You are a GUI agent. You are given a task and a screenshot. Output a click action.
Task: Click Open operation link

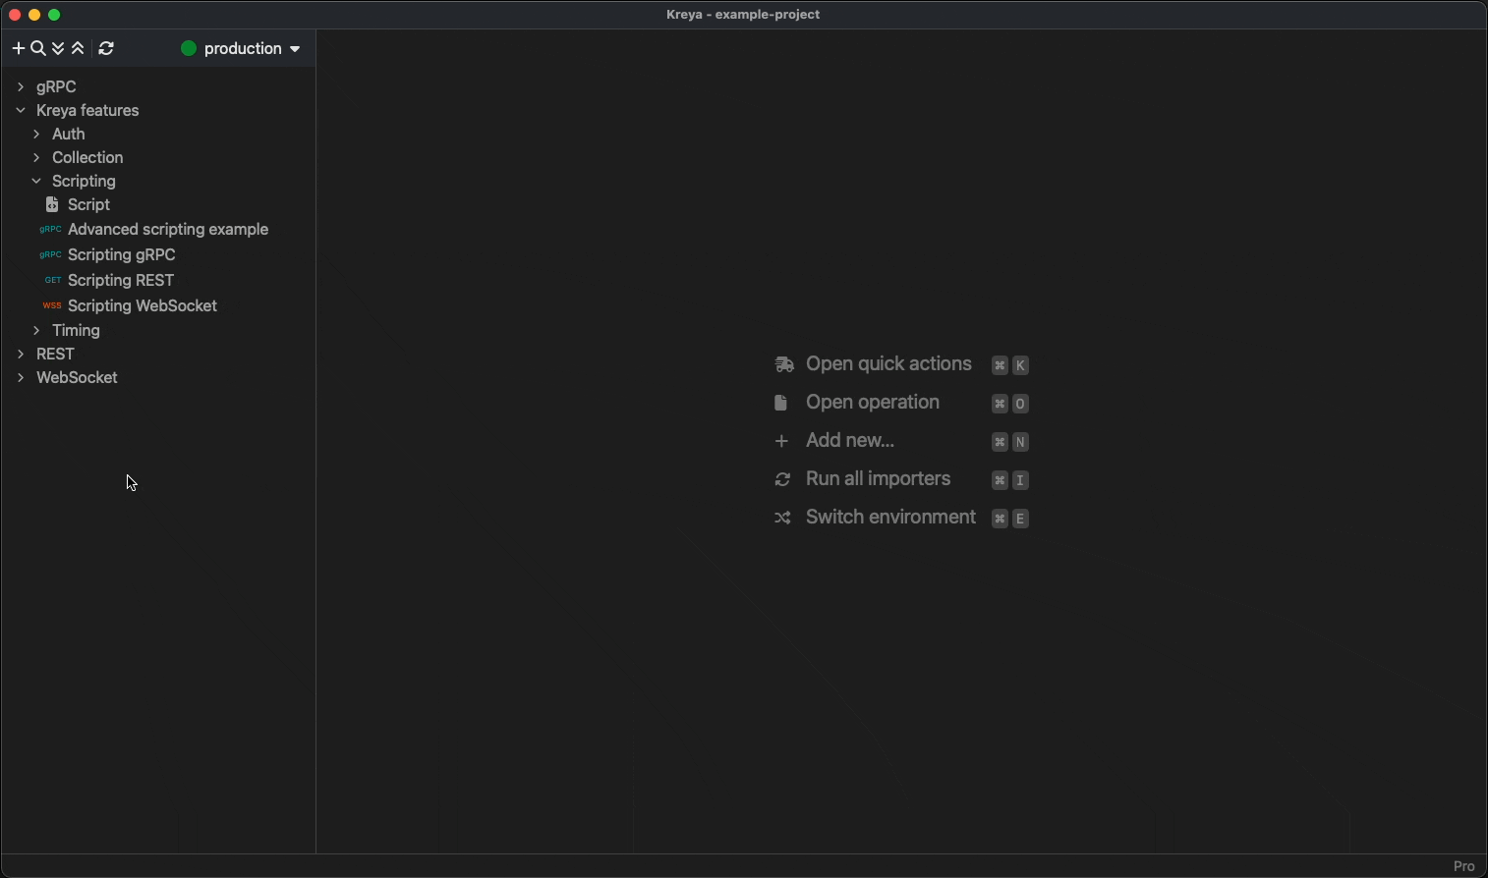[873, 403]
